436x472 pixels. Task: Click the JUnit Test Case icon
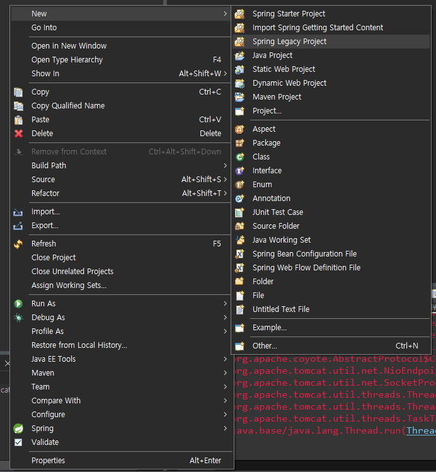pyautogui.click(x=239, y=212)
